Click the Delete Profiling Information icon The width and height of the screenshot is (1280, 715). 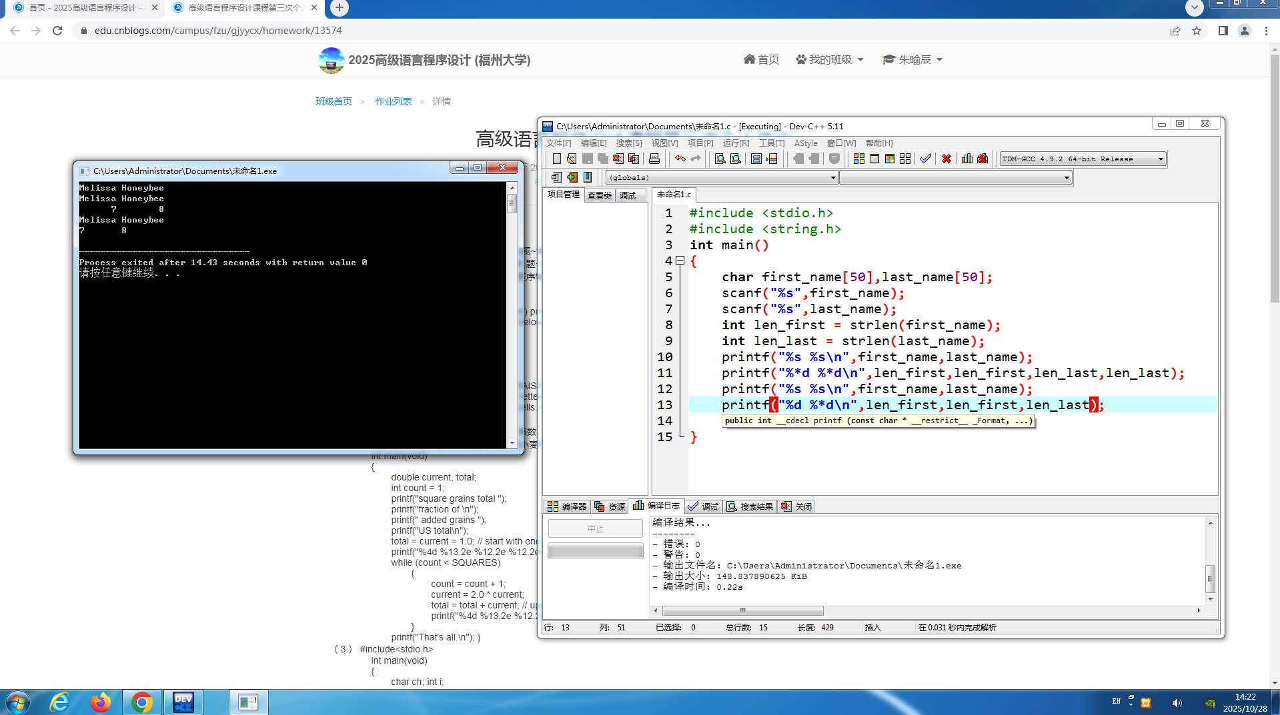tap(983, 159)
